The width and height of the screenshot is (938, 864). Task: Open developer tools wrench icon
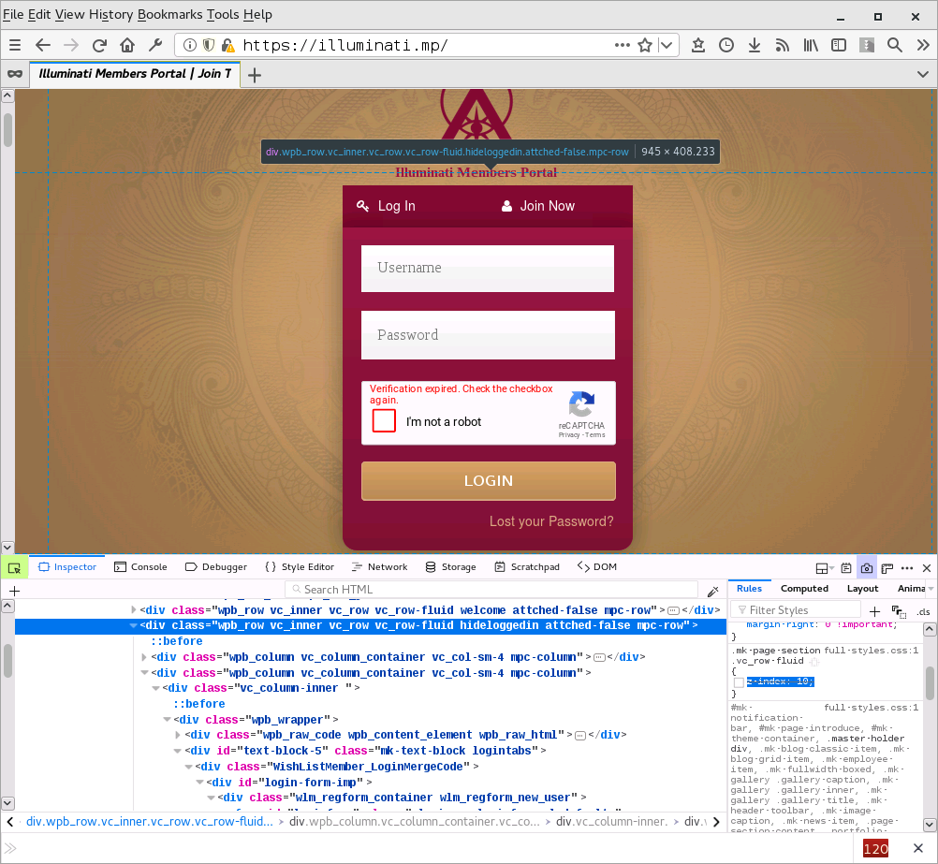[155, 45]
